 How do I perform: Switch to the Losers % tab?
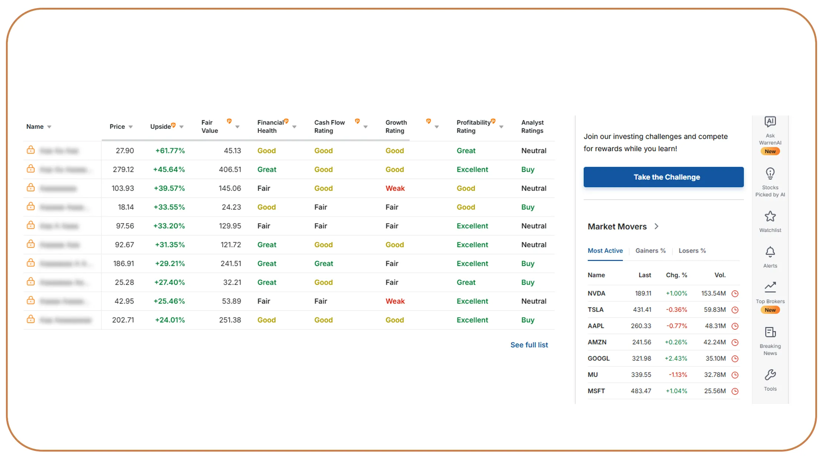click(x=692, y=251)
